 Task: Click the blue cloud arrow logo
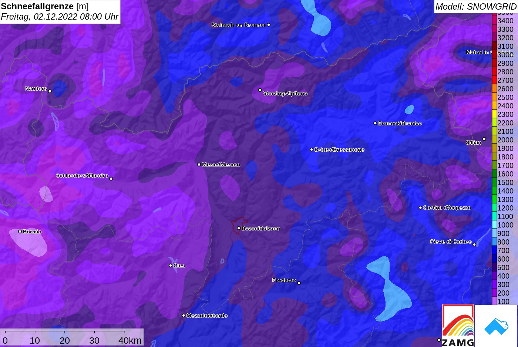(x=496, y=326)
